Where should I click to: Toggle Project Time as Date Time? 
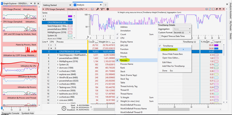[x=160, y=36]
